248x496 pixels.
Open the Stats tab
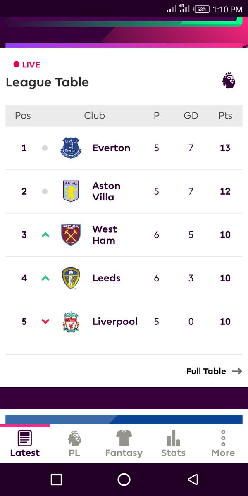[173, 444]
